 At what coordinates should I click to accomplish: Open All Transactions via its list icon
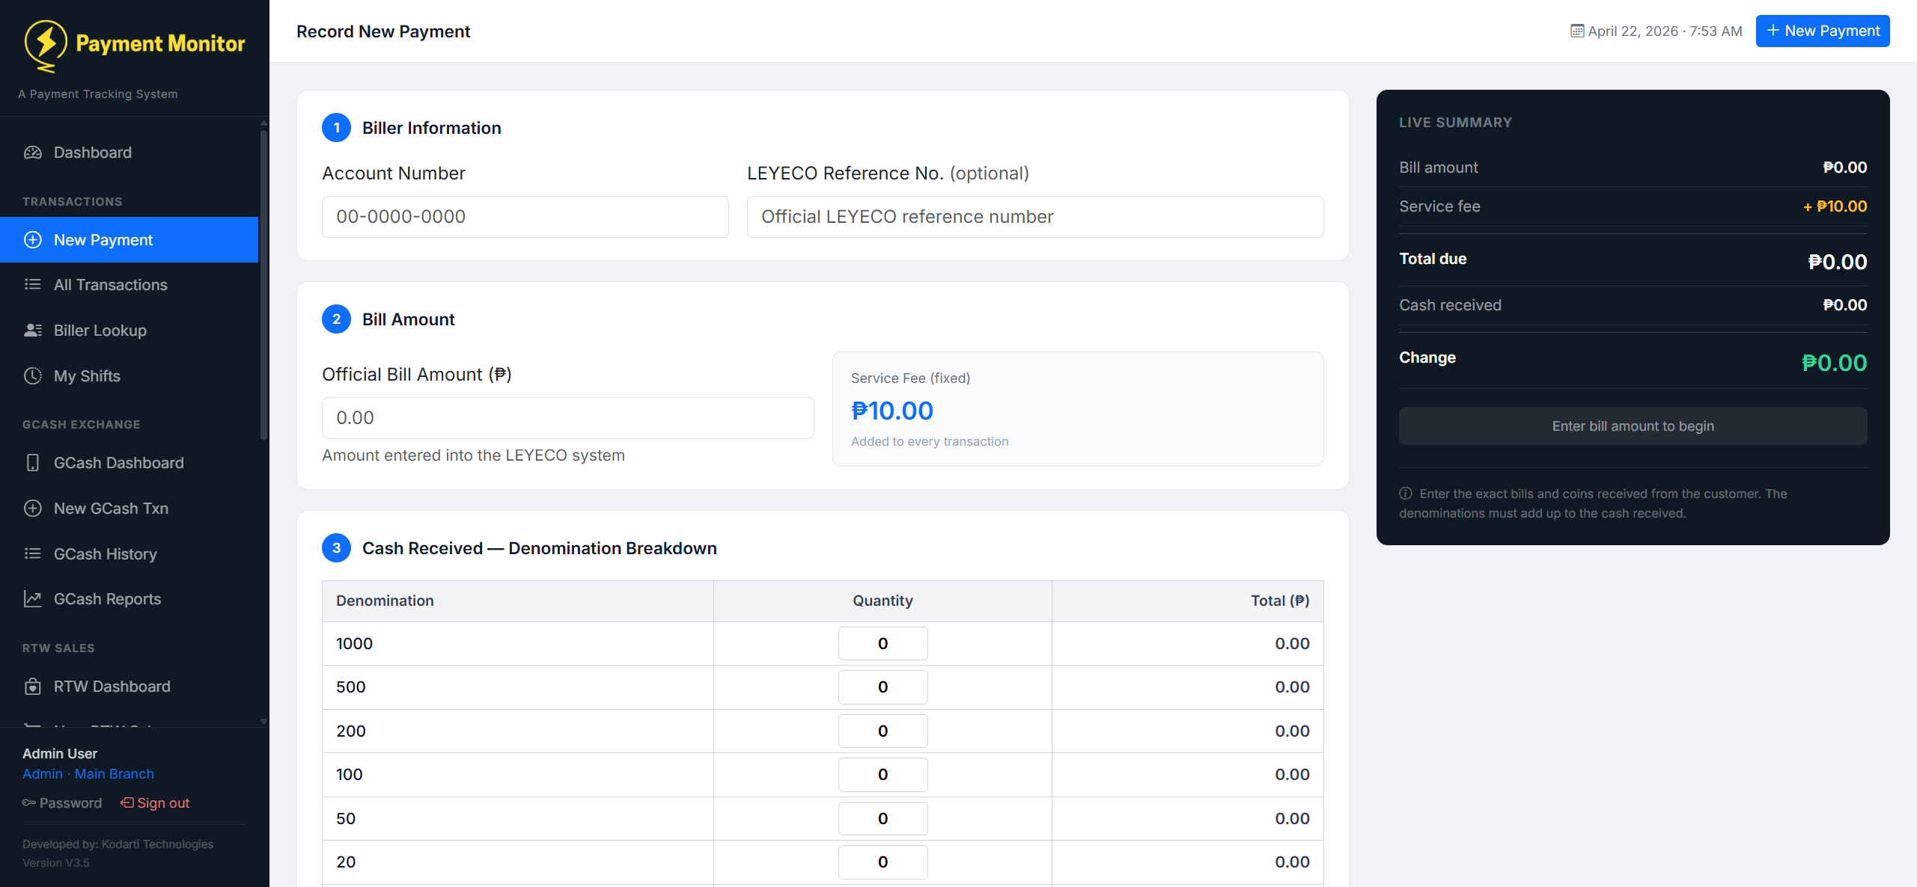coord(33,284)
